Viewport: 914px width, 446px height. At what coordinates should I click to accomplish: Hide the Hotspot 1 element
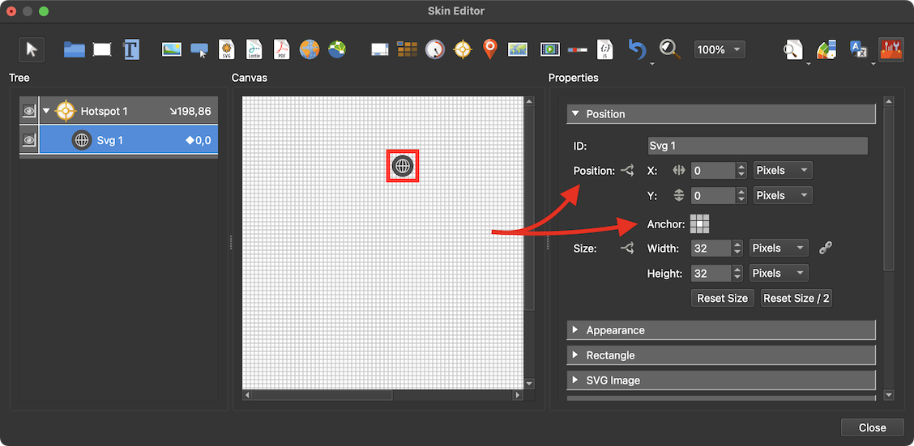pyautogui.click(x=29, y=112)
